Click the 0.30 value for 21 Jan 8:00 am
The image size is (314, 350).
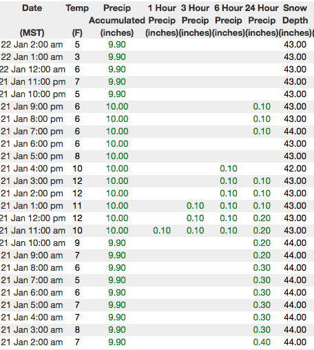click(x=262, y=268)
